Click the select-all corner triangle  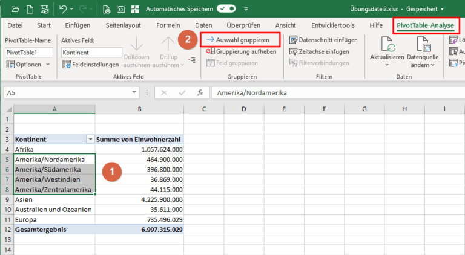click(x=9, y=109)
